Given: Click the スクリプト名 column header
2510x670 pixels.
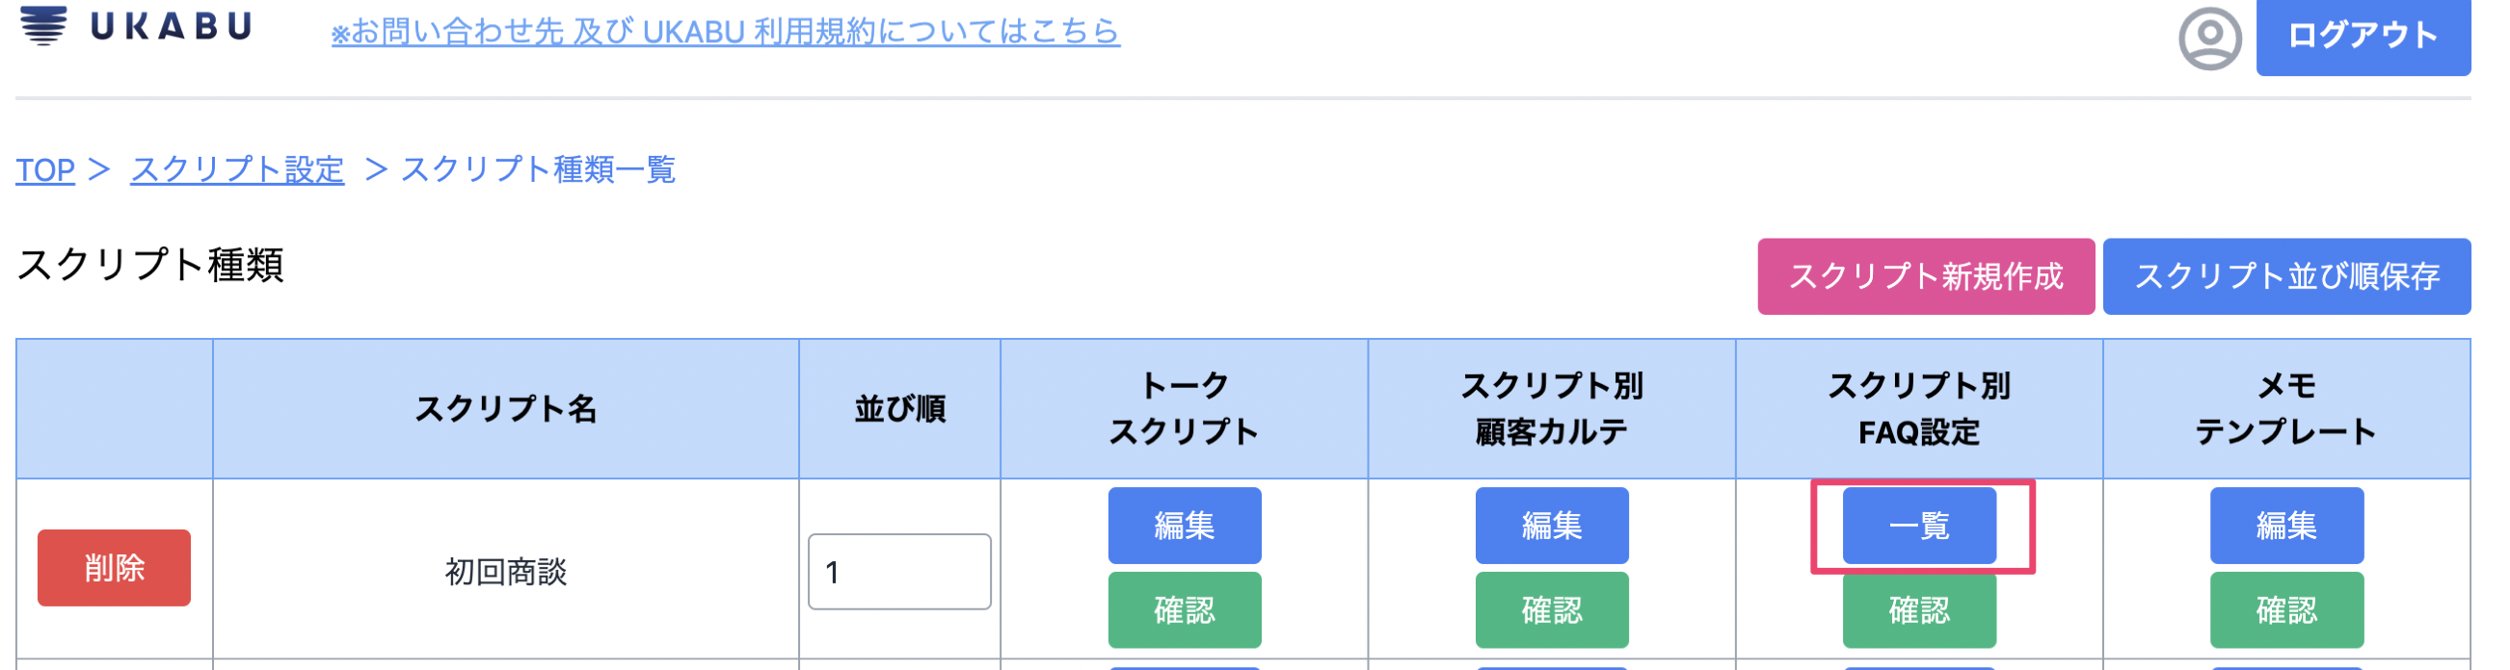Looking at the screenshot, I should click(x=506, y=409).
